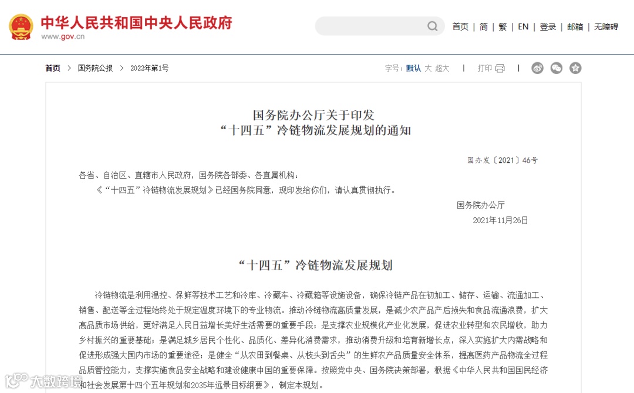Image resolution: width=634 pixels, height=393 pixels.
Task: Click the search magnifier icon
Action: [432, 26]
